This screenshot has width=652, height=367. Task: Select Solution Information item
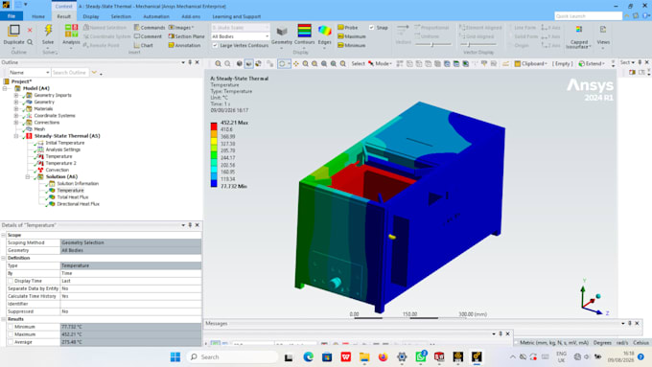78,183
